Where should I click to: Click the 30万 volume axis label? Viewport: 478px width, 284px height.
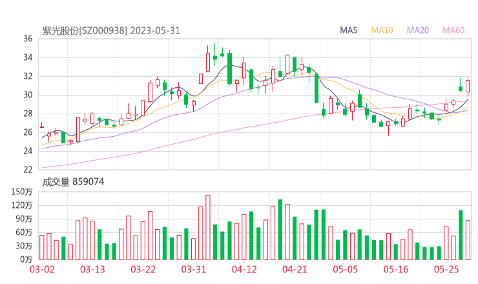point(24,246)
